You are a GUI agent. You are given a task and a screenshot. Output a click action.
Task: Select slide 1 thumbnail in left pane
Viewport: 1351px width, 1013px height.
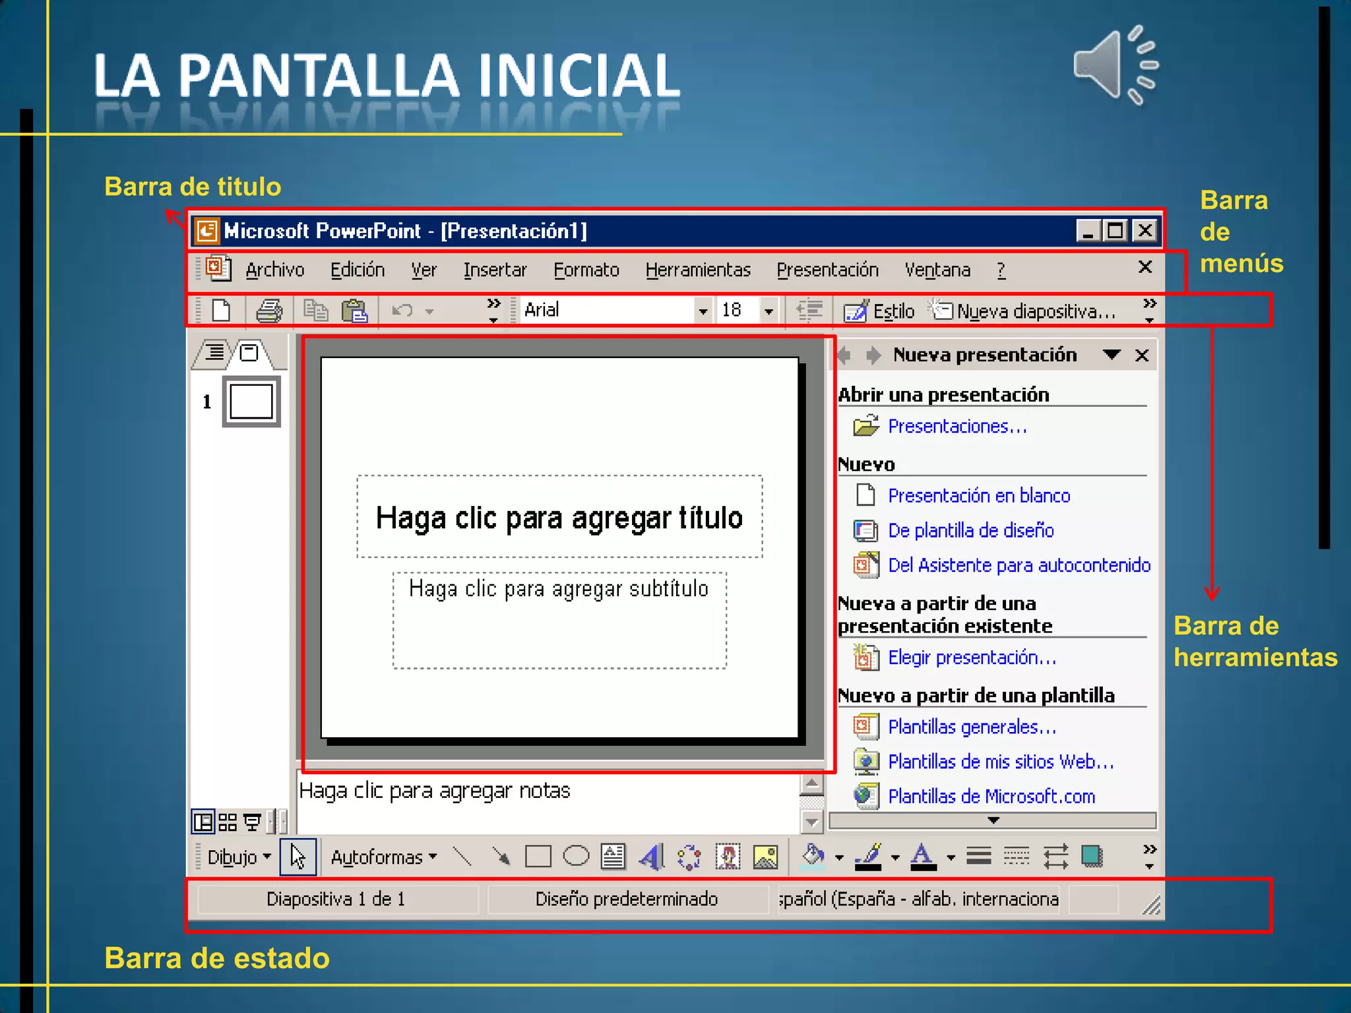point(251,401)
